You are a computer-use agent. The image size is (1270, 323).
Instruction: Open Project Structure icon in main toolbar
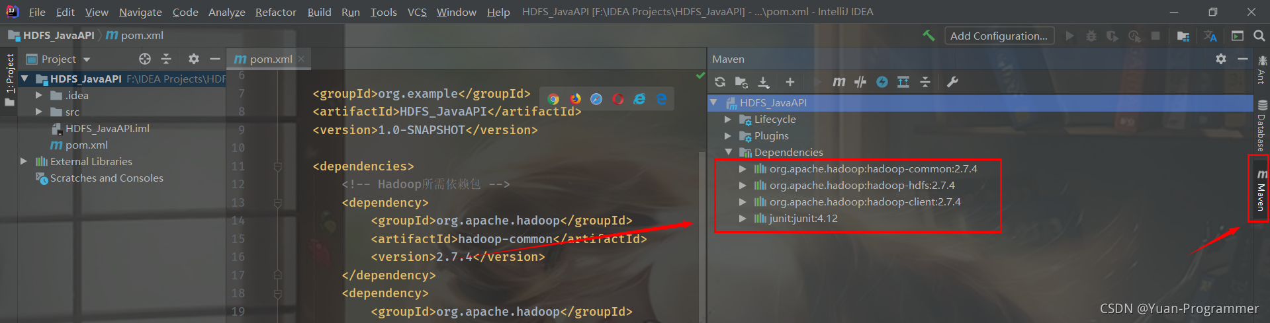(1183, 36)
